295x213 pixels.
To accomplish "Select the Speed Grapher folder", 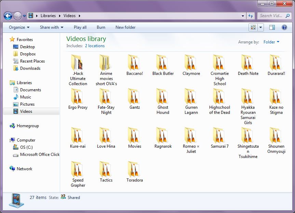I will pyautogui.click(x=78, y=174).
